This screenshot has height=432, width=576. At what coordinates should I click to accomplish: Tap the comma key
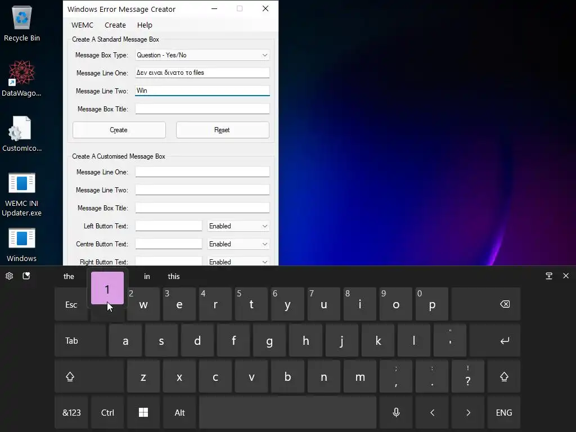(396, 376)
